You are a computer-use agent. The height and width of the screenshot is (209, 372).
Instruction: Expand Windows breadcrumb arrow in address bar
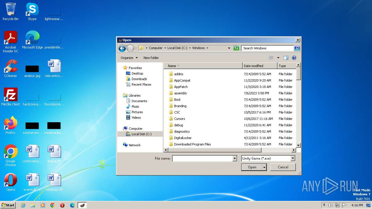point(207,48)
